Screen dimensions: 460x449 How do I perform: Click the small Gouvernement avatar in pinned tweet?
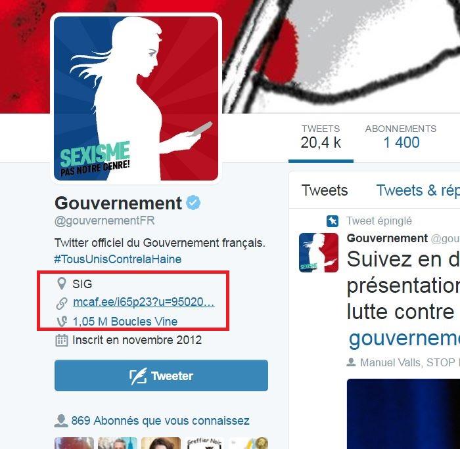[319, 253]
